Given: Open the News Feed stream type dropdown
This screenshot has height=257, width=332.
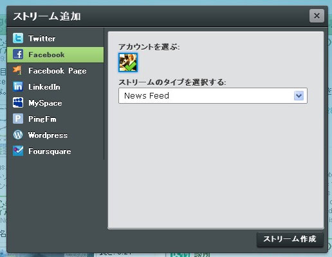Looking at the screenshot, I should [x=213, y=96].
